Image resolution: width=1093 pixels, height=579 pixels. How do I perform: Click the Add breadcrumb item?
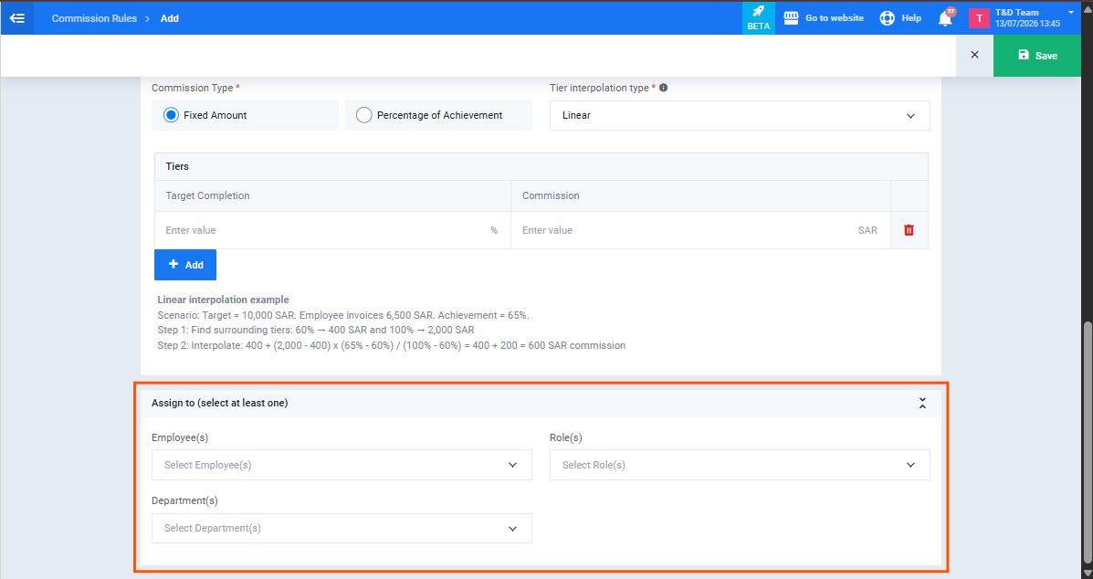point(170,19)
